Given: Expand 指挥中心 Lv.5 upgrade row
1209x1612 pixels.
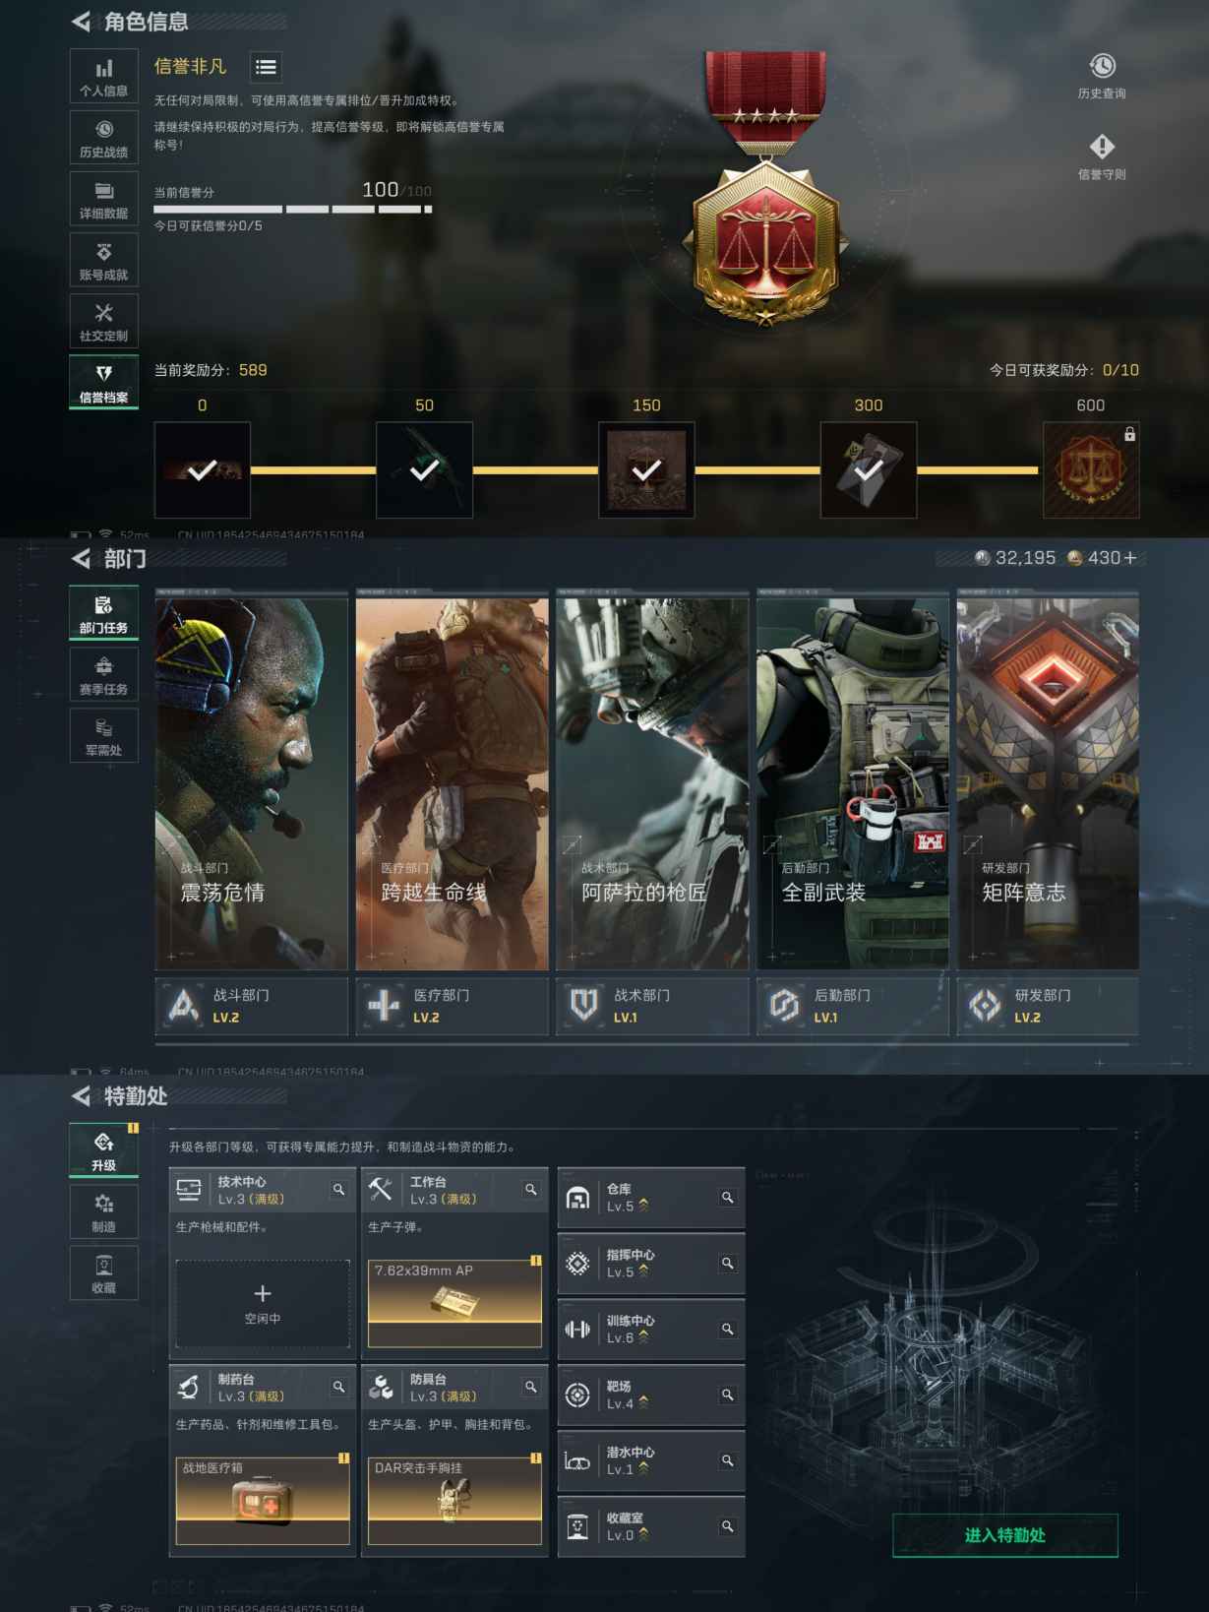Looking at the screenshot, I should pyautogui.click(x=650, y=1264).
